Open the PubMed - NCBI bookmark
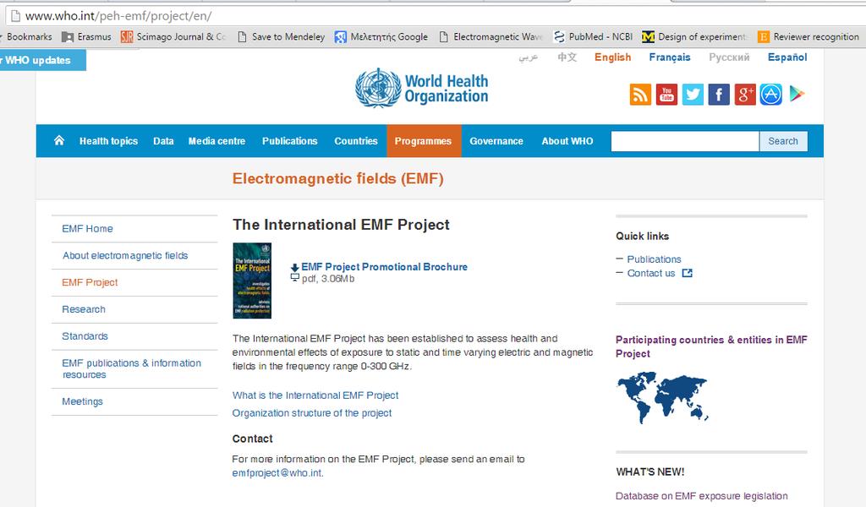Viewport: 866px width, 507px height. point(593,37)
